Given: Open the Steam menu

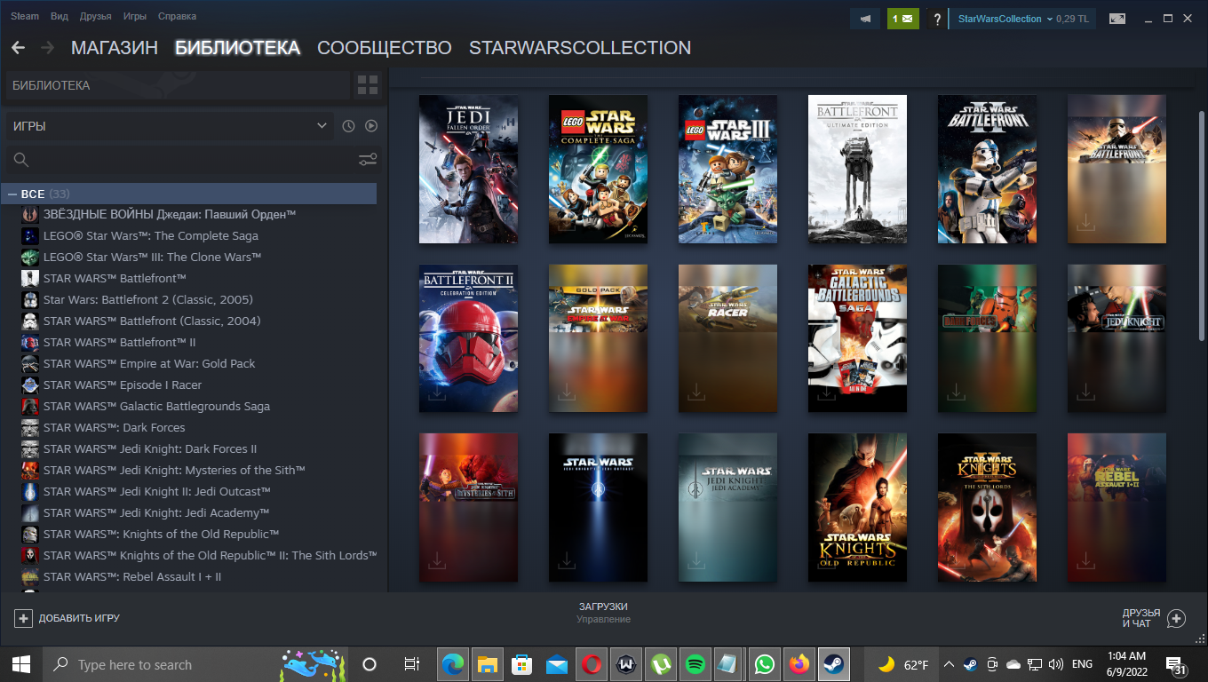Looking at the screenshot, I should 25,17.
